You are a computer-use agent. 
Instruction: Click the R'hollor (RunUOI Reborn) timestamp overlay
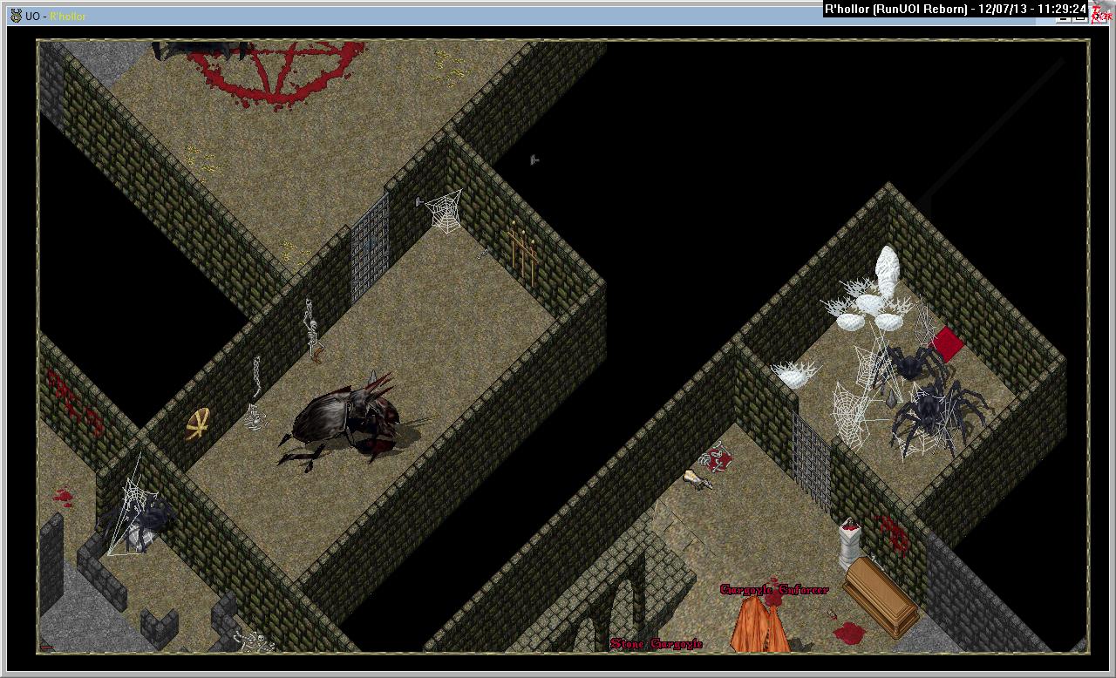coord(956,10)
